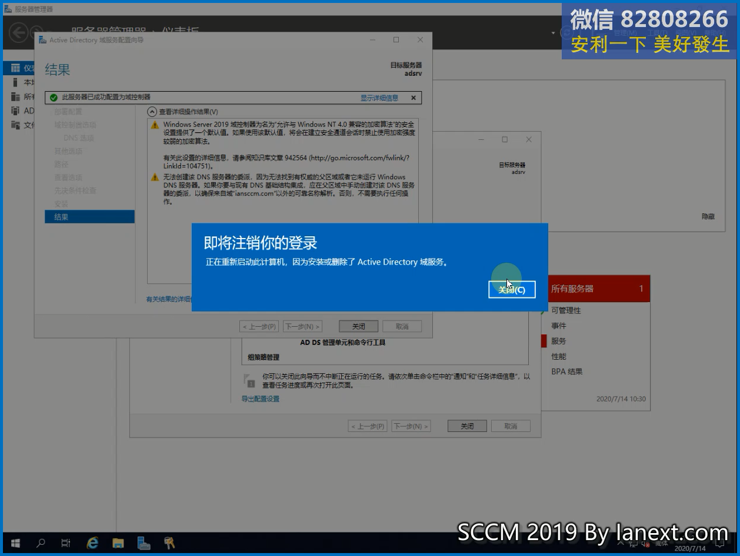Click 上一步(P) in AD DS wizard

point(260,326)
